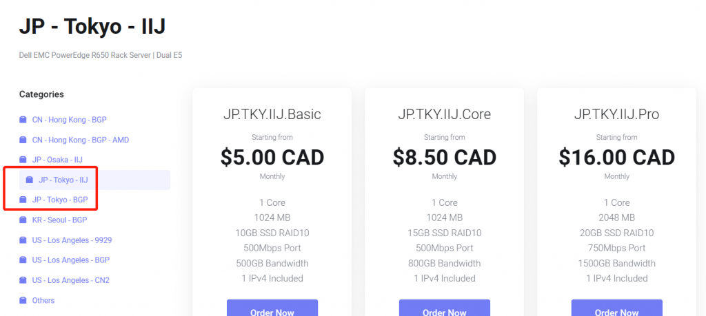Open the US - Los Angeles - BGP category
The height and width of the screenshot is (316, 706).
pos(71,260)
